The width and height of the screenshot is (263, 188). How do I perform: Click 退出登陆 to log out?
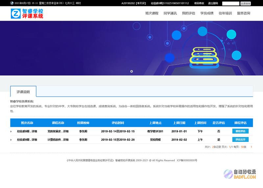click(213, 3)
